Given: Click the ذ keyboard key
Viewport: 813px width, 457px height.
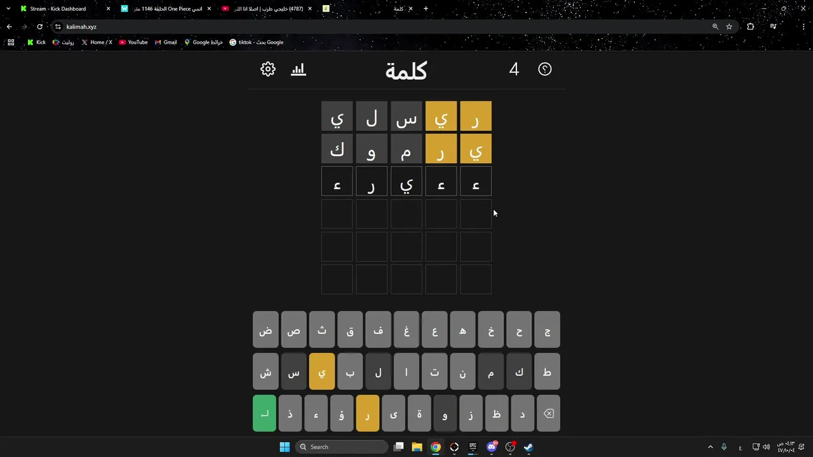Looking at the screenshot, I should (x=290, y=413).
